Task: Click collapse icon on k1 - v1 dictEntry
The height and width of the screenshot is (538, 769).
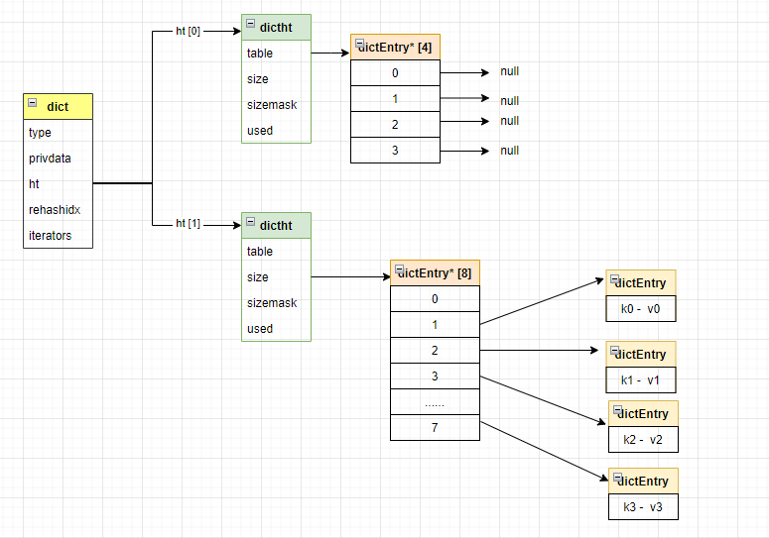Action: point(615,352)
